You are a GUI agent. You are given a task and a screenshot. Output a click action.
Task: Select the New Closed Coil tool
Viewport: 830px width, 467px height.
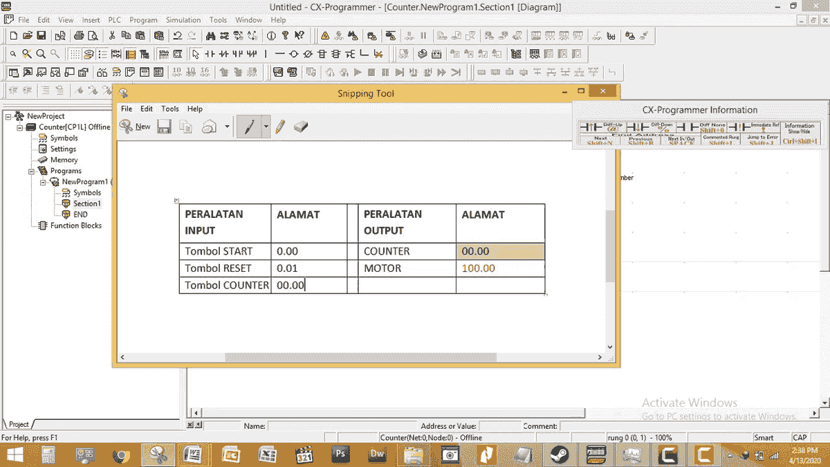coord(308,54)
